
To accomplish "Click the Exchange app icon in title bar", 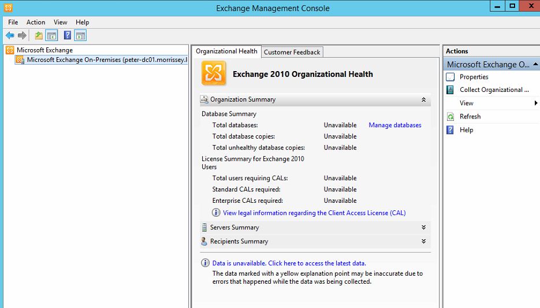I will click(x=8, y=8).
